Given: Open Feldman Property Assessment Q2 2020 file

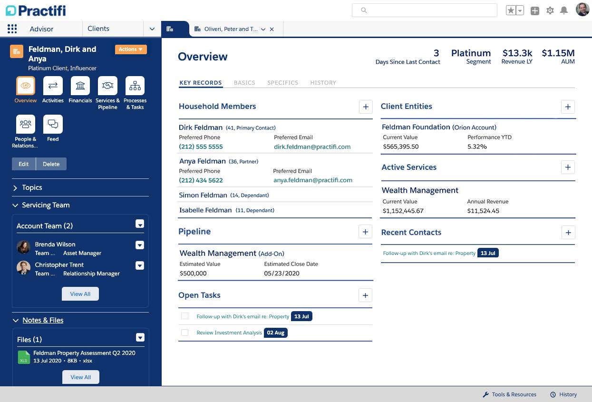Looking at the screenshot, I should coord(84,353).
